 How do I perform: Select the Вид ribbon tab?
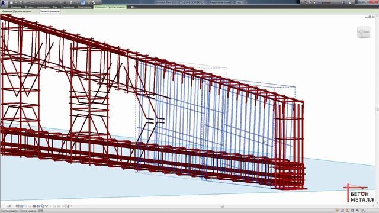pyautogui.click(x=55, y=7)
